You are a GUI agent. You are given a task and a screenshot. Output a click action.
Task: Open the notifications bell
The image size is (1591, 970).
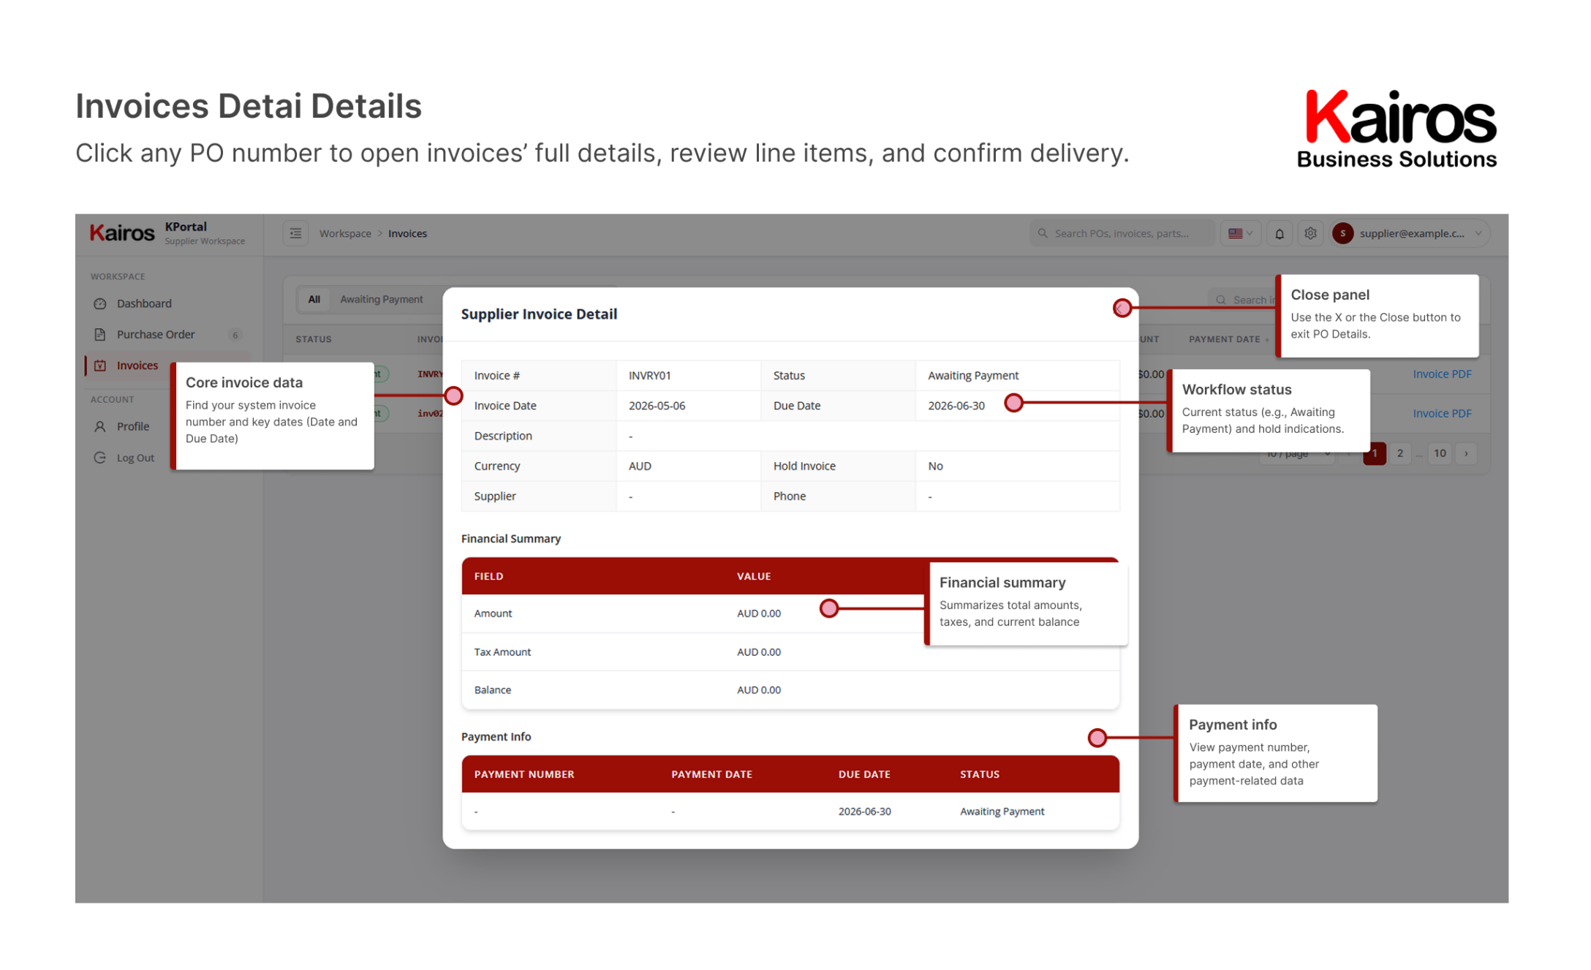click(1279, 234)
